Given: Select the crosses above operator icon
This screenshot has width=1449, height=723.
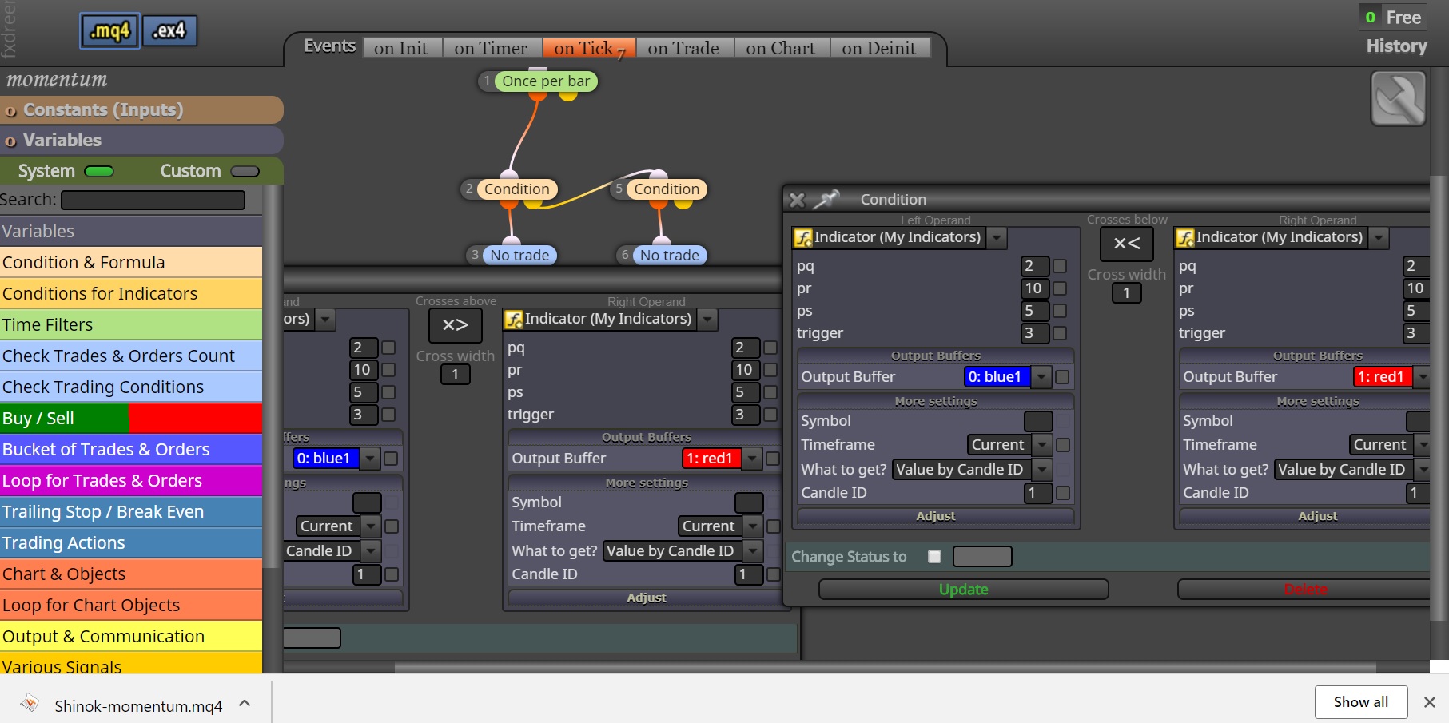Looking at the screenshot, I should click(x=456, y=326).
